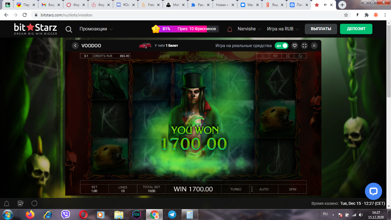Click the У тебя 1 Билет text

166,46
